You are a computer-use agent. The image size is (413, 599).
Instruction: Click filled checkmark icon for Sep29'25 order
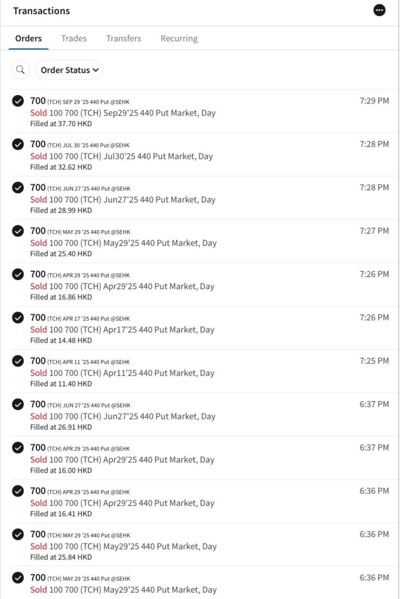point(18,101)
